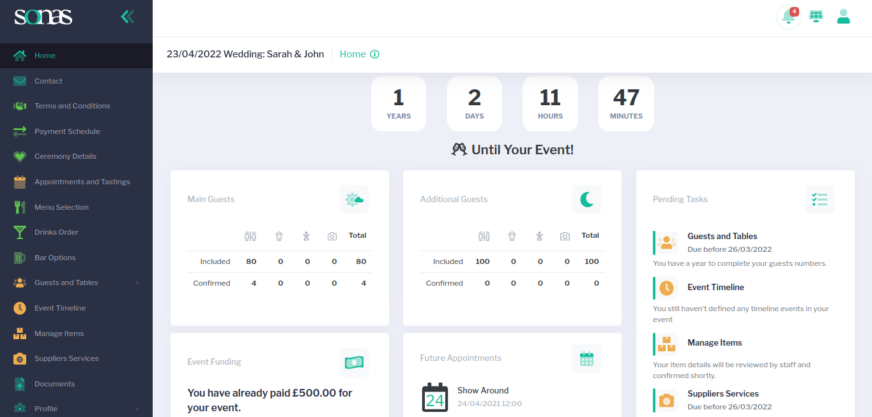Image resolution: width=872 pixels, height=417 pixels.
Task: Open the Show Around appointment
Action: tap(483, 391)
